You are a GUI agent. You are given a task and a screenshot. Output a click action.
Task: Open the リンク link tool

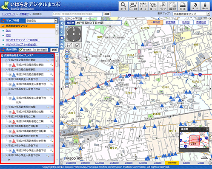(163, 6)
